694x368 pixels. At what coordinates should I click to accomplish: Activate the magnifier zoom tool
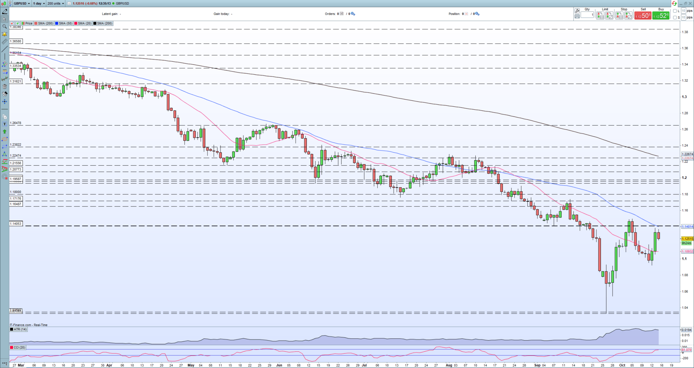(x=5, y=26)
